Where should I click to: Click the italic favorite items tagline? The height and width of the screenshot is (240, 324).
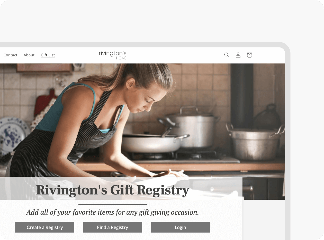(113, 212)
